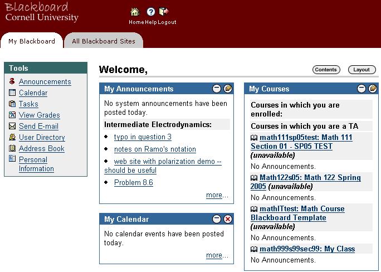
Task: Click the Personal Information card icon
Action: tap(12, 158)
